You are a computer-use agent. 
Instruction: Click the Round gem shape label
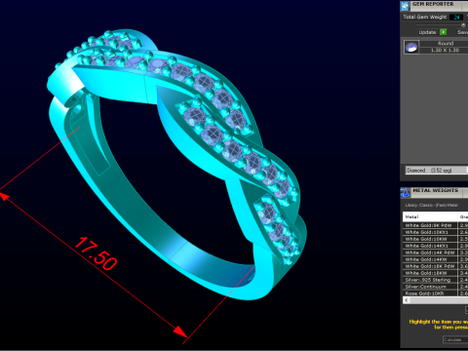click(x=446, y=43)
